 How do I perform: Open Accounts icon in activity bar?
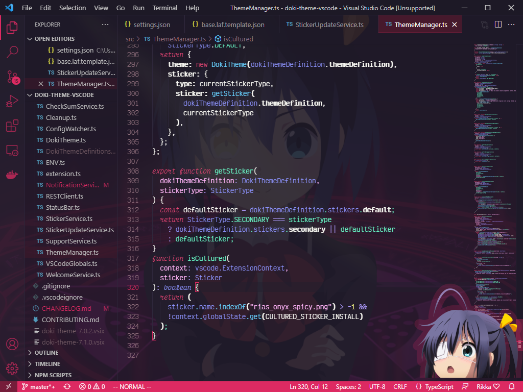tap(12, 344)
